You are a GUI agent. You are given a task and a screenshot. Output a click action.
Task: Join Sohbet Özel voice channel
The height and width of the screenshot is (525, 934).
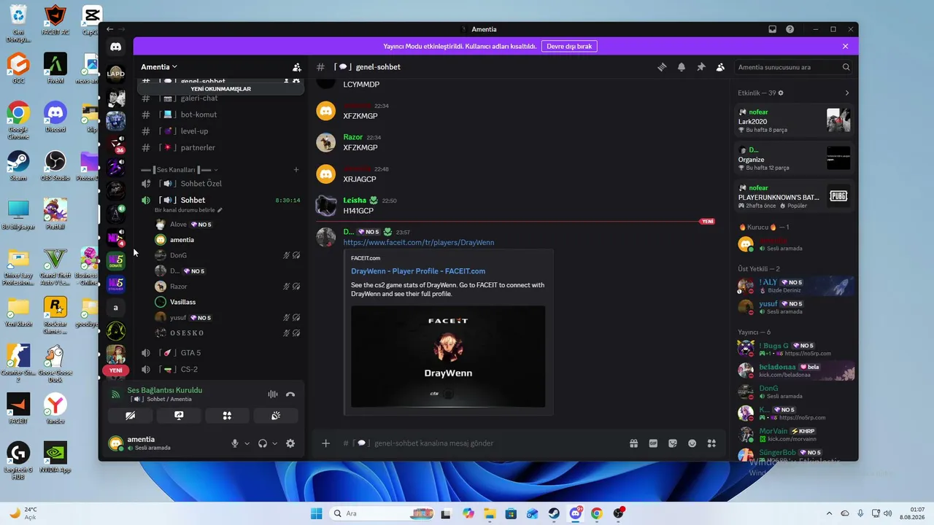tap(220, 184)
